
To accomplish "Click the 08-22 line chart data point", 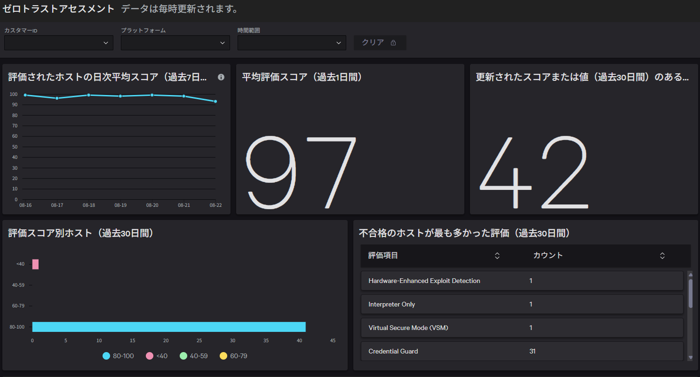I will [215, 101].
